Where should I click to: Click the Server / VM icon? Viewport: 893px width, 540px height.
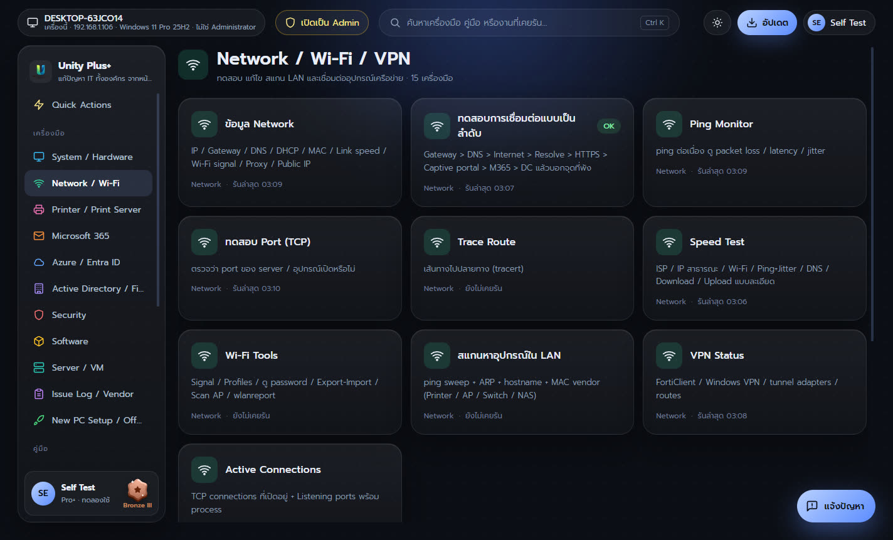click(x=39, y=368)
